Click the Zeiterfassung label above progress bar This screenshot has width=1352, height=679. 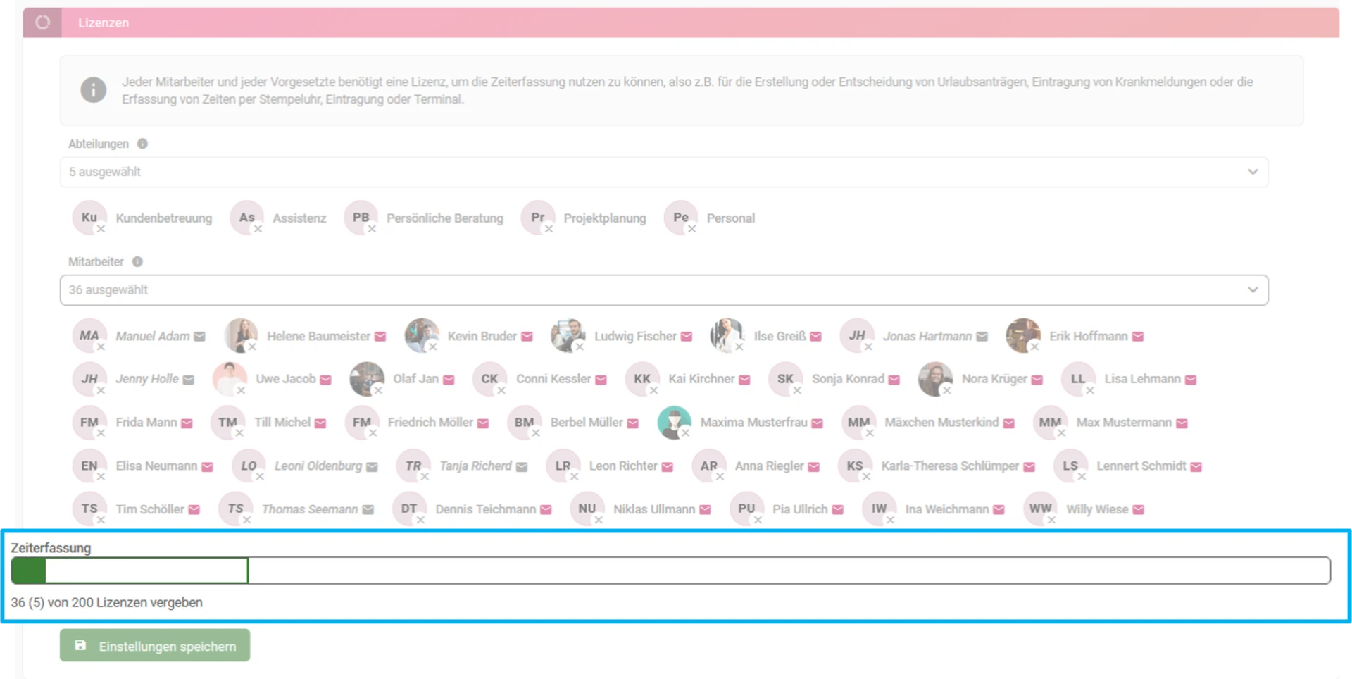point(51,548)
